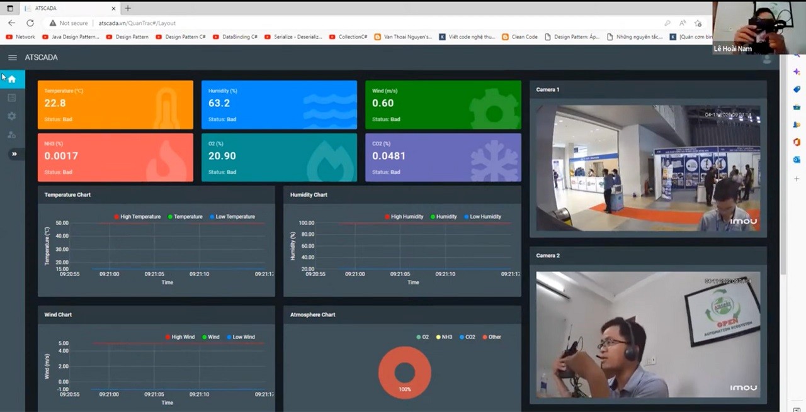
Task: Add this page to favorites star
Action: [698, 23]
